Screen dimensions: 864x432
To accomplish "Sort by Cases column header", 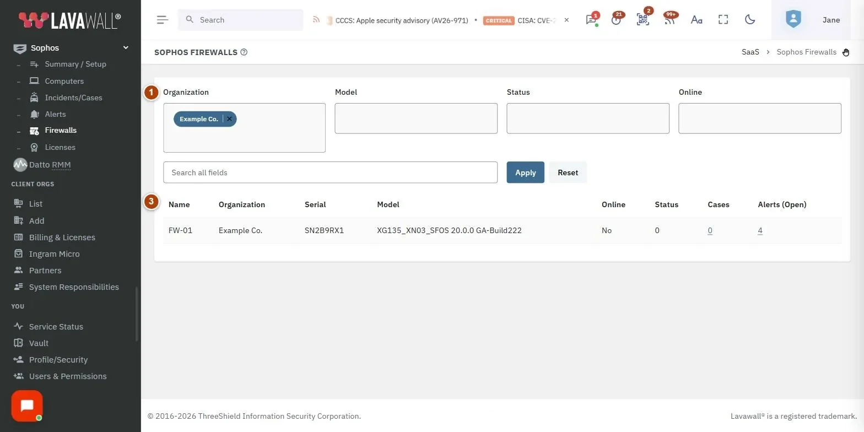I will coord(719,204).
